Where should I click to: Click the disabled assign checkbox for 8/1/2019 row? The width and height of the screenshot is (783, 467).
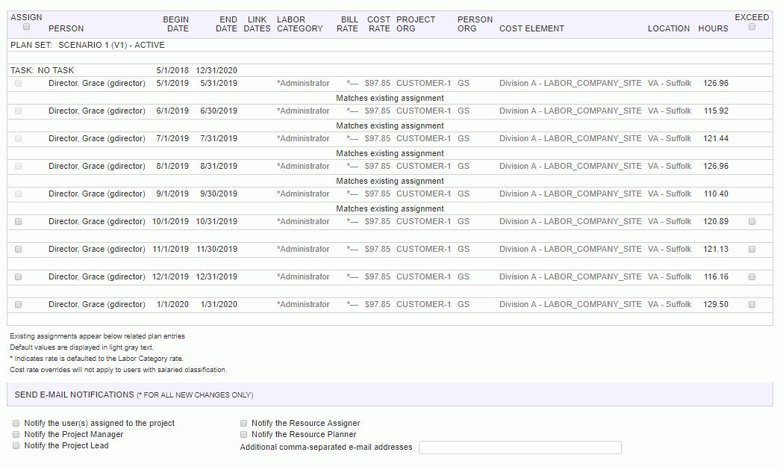19,166
